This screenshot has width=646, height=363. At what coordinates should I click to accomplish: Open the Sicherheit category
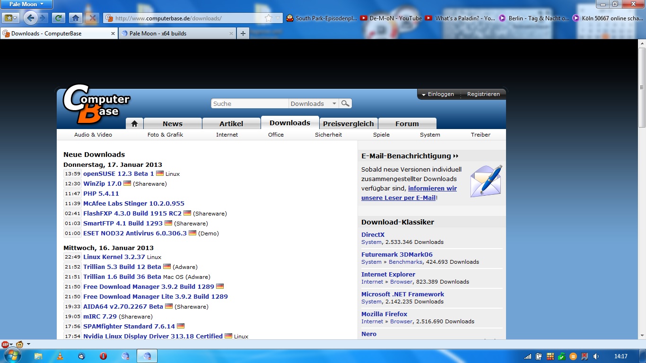coord(328,135)
